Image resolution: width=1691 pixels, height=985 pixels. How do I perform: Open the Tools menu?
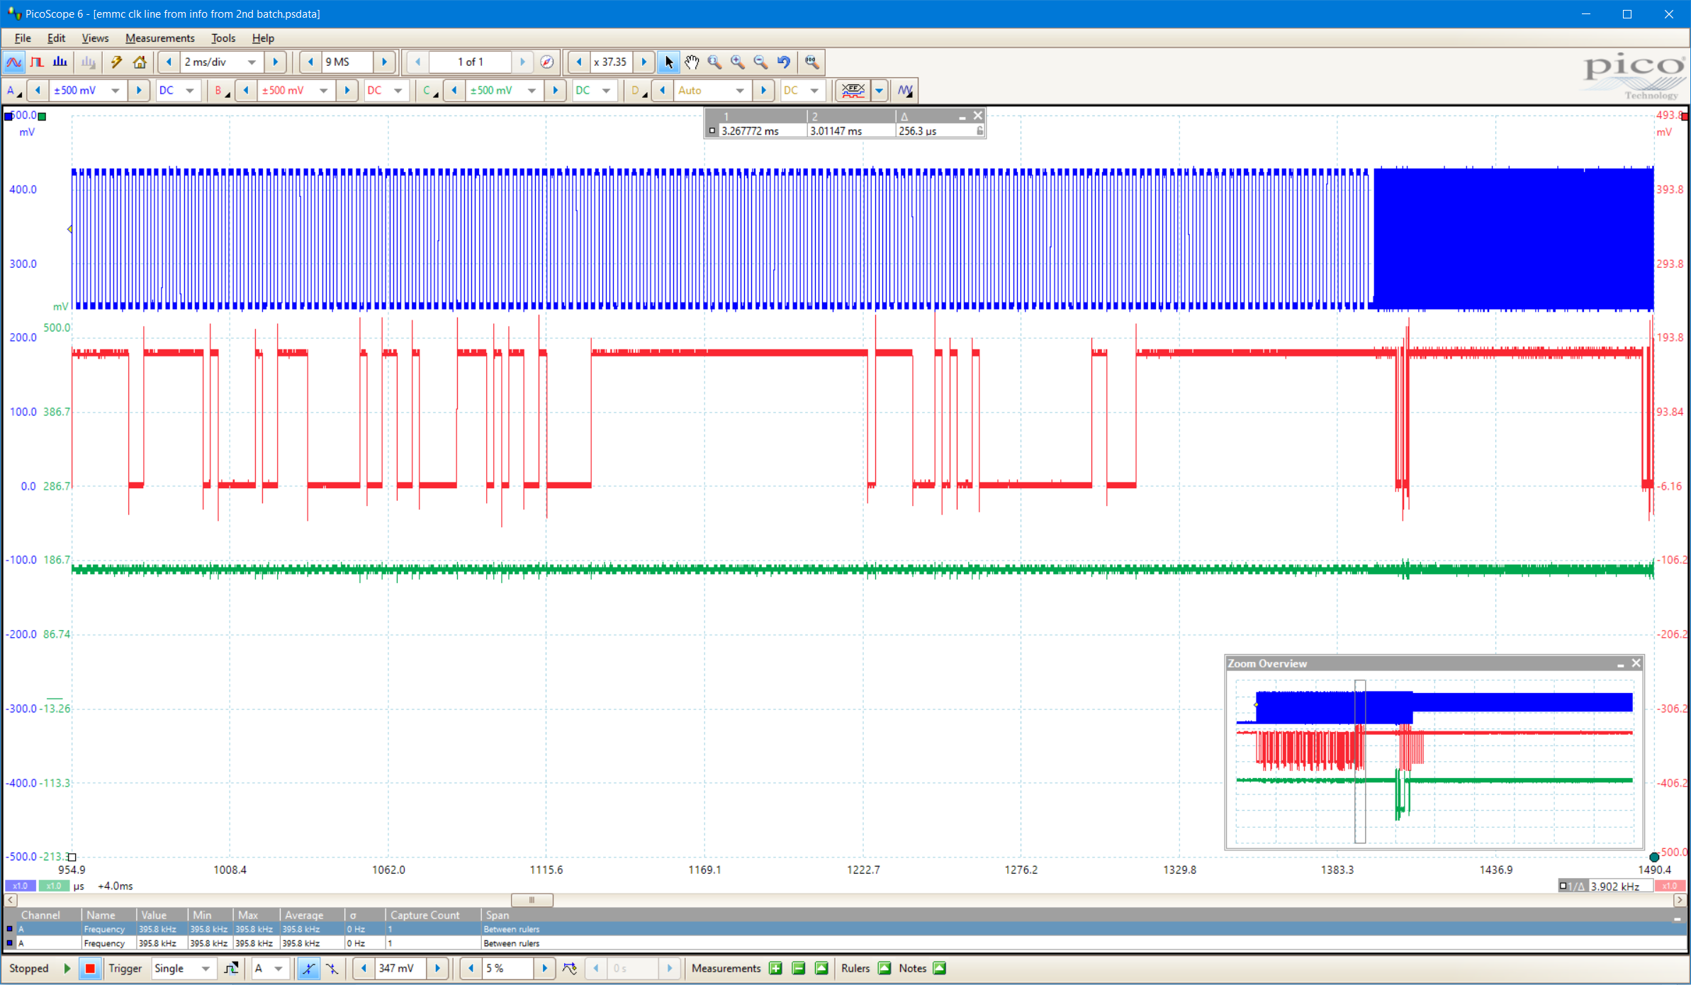point(223,38)
